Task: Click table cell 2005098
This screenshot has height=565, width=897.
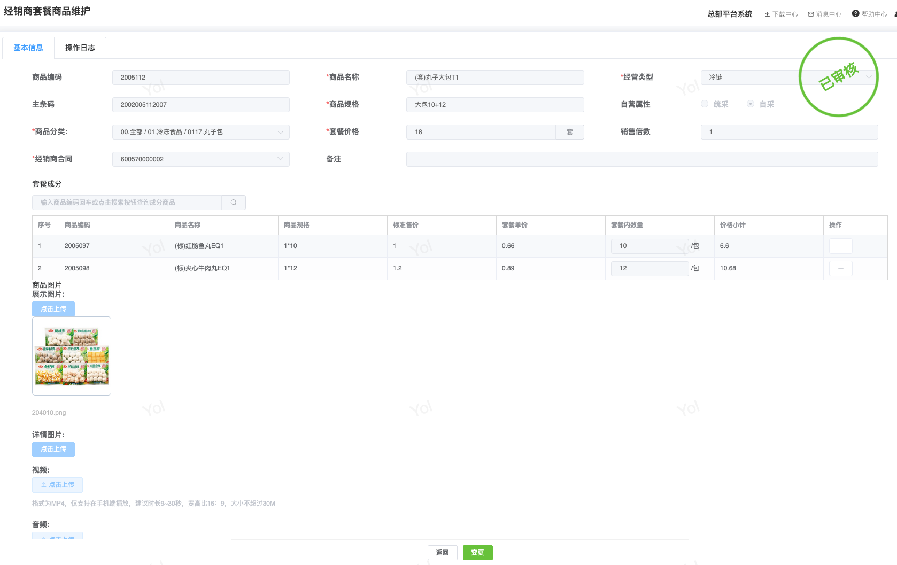Action: [x=77, y=269]
